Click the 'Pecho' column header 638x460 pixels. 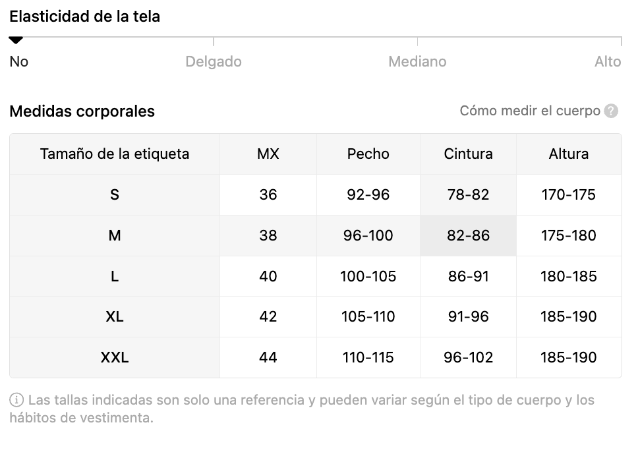368,154
